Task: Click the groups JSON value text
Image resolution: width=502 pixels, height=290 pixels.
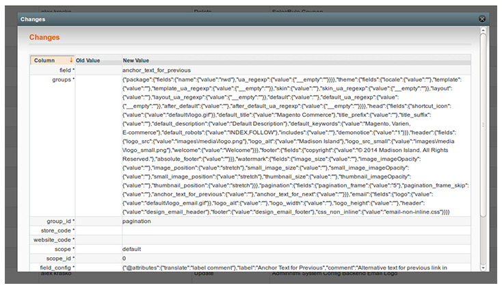Action: [295, 146]
